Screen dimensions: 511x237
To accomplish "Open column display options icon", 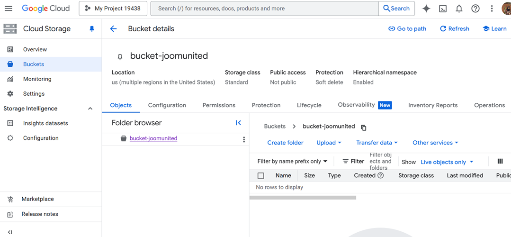I will point(500,162).
